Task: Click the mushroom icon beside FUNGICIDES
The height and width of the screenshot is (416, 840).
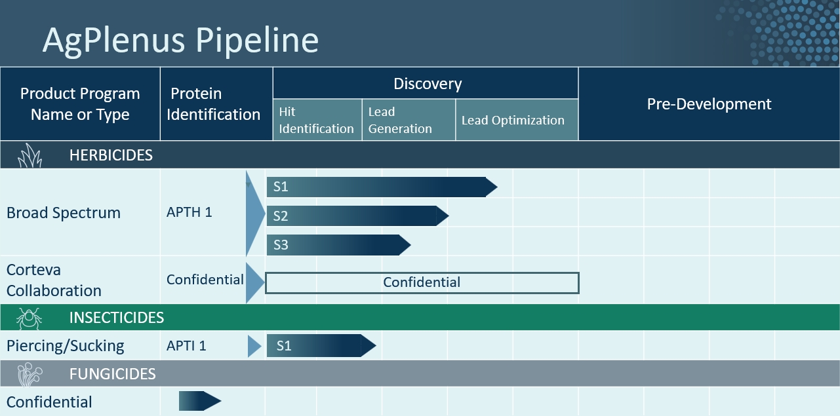Action: point(30,374)
